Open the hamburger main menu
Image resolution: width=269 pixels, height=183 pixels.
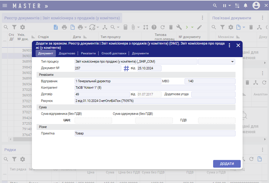[5, 6]
